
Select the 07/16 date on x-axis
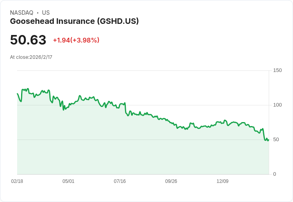click(x=120, y=181)
